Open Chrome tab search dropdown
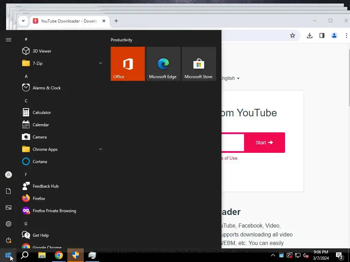Screen dimensions: 350x262 point(23,21)
